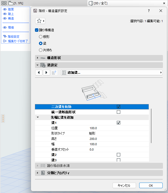The width and height of the screenshot is (168, 193).
Task: Expand the 構造形状 panel
Action: pos(99,58)
